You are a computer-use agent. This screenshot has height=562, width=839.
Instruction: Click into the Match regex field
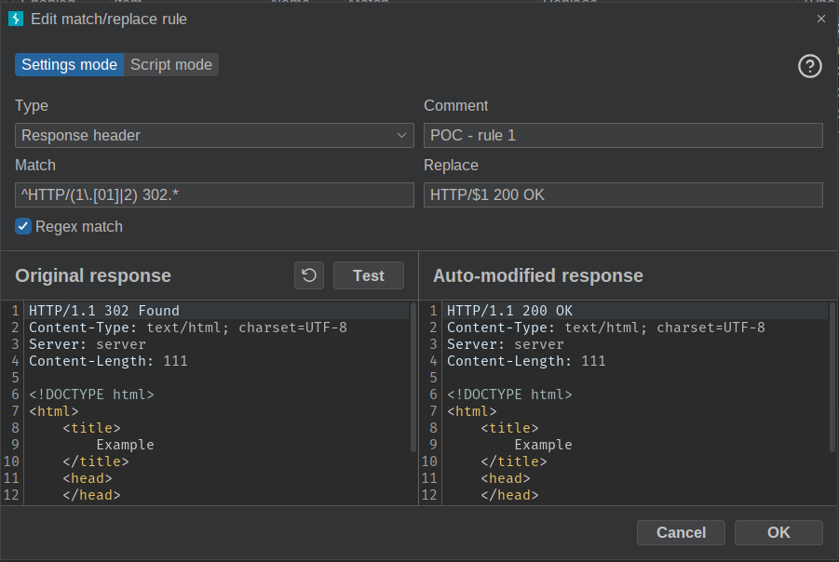click(214, 194)
